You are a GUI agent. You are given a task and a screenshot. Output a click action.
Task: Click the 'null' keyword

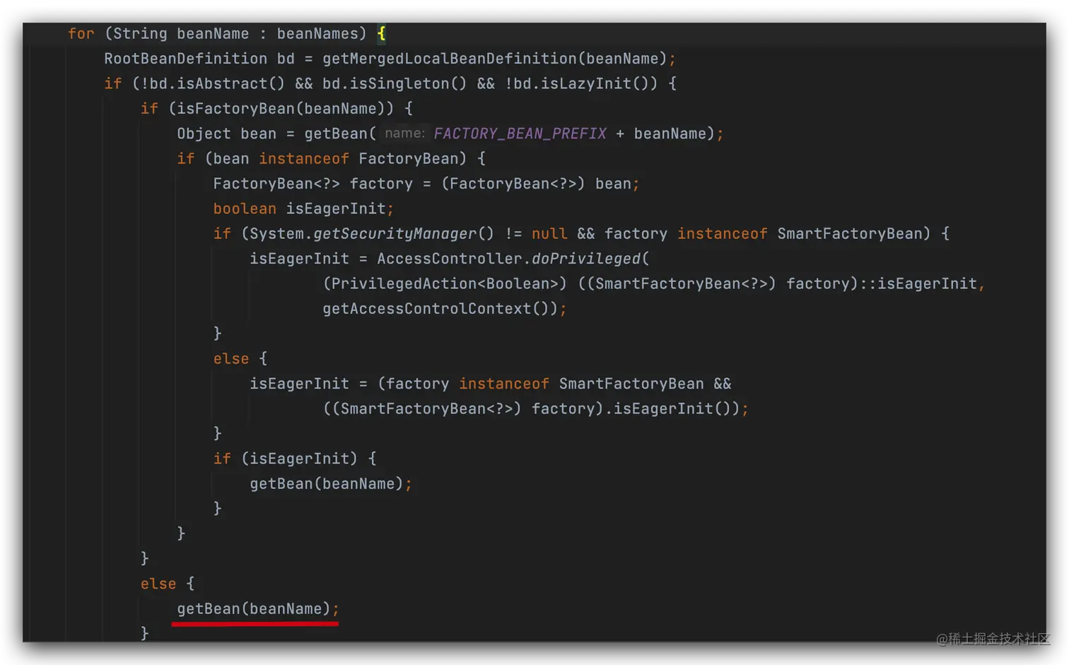click(549, 234)
